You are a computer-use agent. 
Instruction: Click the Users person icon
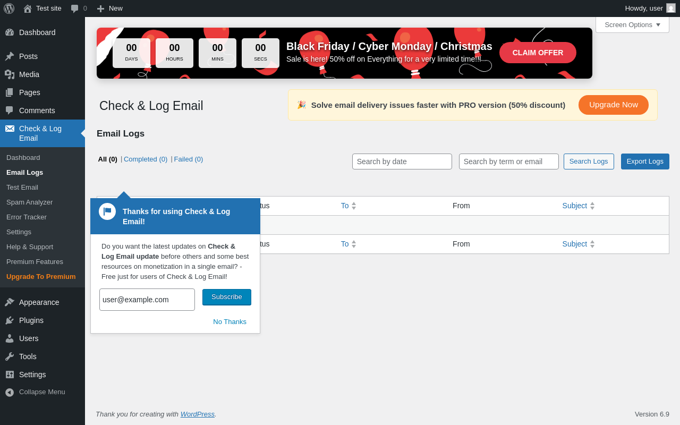[x=10, y=338]
